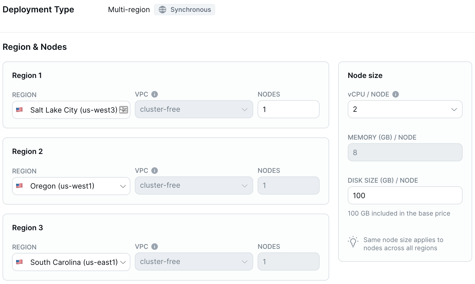This screenshot has width=475, height=284.
Task: Click the Memory (GB) / Node field
Action: coord(405,152)
